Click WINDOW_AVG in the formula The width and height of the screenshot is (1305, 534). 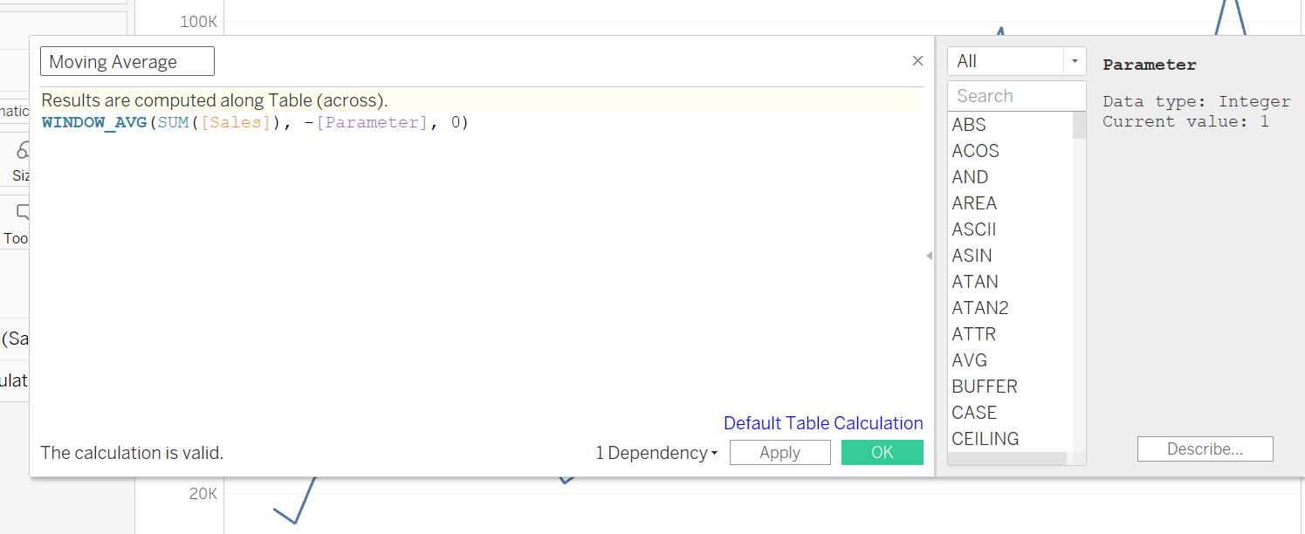(94, 123)
